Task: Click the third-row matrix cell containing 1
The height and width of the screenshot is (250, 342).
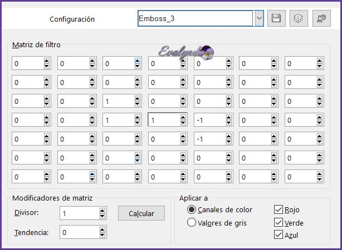Action: [118, 101]
